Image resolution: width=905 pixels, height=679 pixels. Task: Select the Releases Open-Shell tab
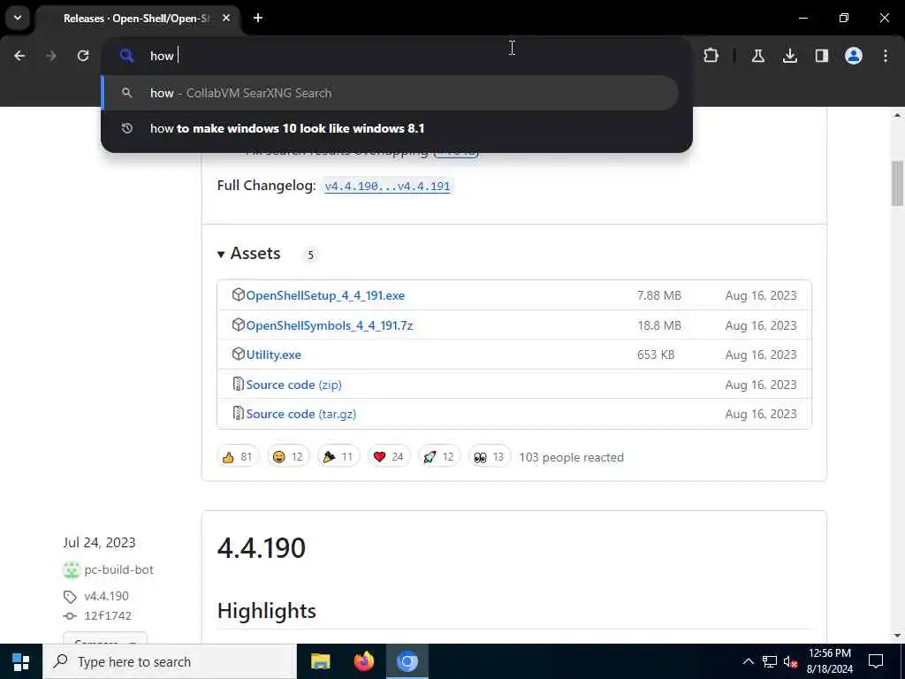coord(137,19)
